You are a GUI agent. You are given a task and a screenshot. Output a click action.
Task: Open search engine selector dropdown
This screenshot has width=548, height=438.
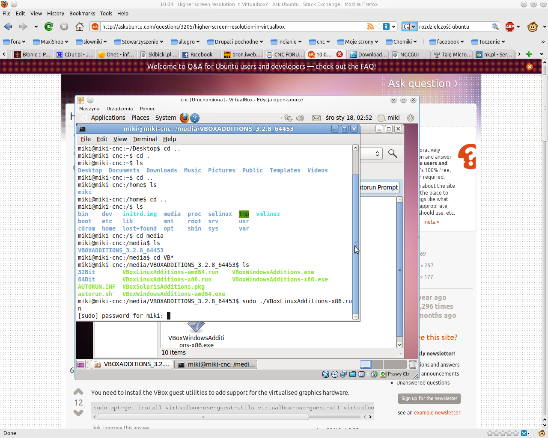pyautogui.click(x=409, y=27)
